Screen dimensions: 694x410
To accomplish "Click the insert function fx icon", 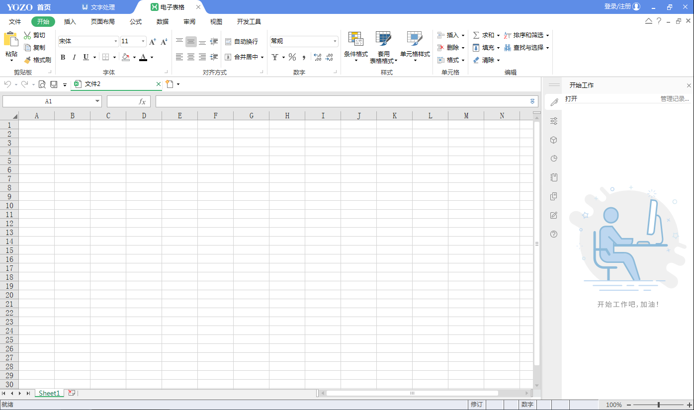I will pos(142,101).
